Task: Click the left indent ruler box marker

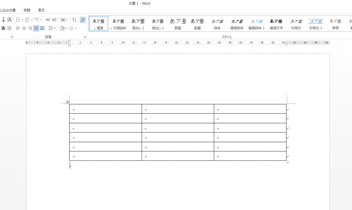Action: [x=70, y=46]
